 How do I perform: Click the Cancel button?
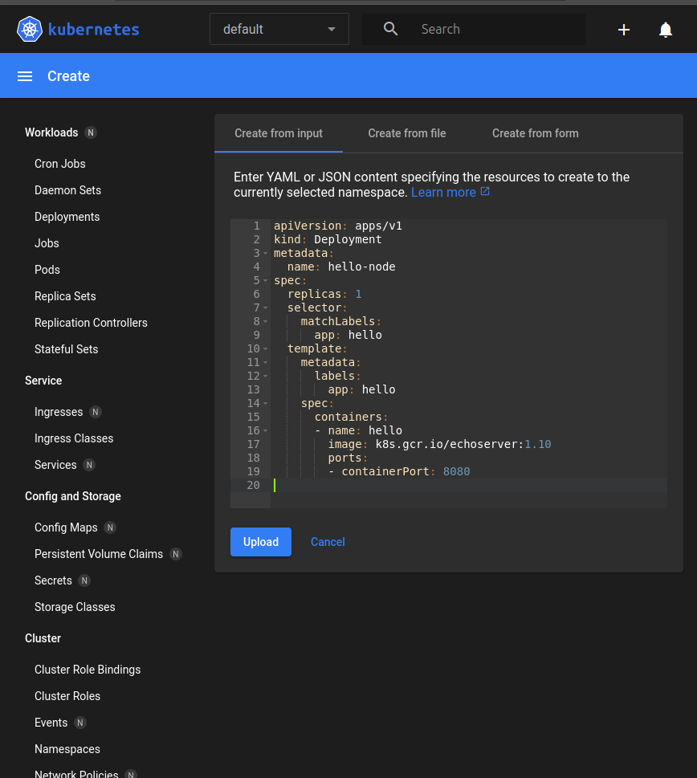(x=328, y=542)
